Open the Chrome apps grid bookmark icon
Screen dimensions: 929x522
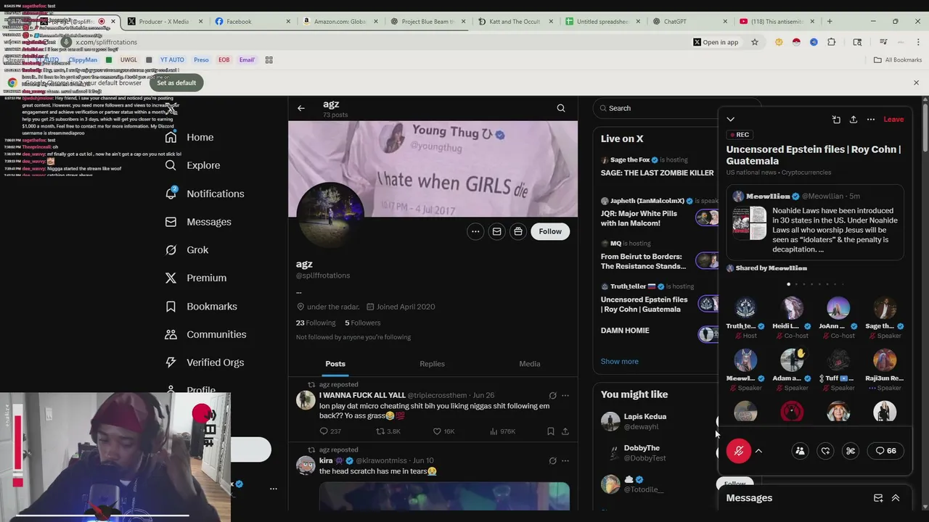click(x=269, y=60)
